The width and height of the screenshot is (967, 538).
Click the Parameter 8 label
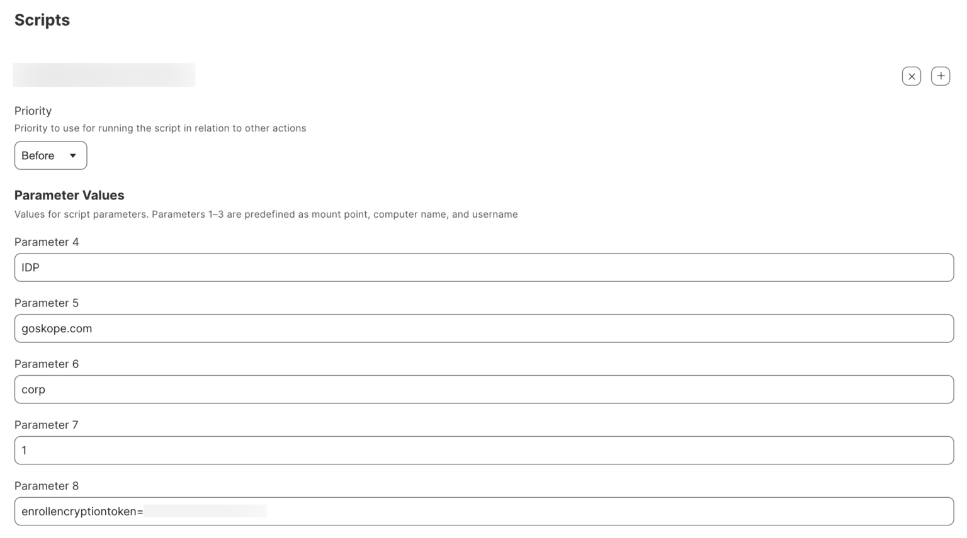tap(46, 486)
